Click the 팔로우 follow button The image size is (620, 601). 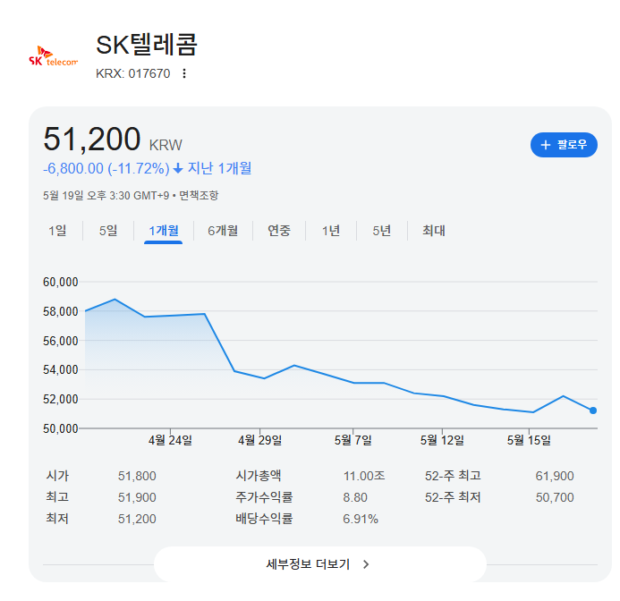(x=564, y=145)
